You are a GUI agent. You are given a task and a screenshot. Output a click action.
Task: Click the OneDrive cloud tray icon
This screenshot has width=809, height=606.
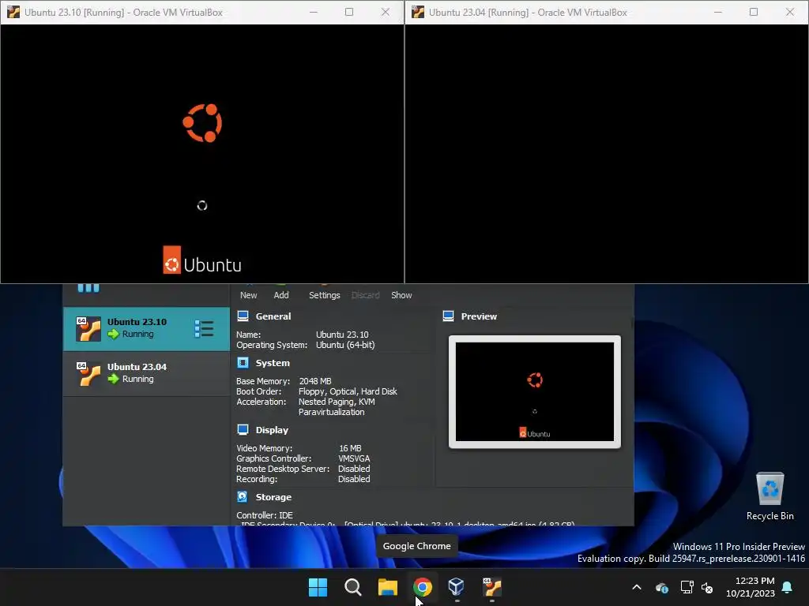[x=662, y=587]
